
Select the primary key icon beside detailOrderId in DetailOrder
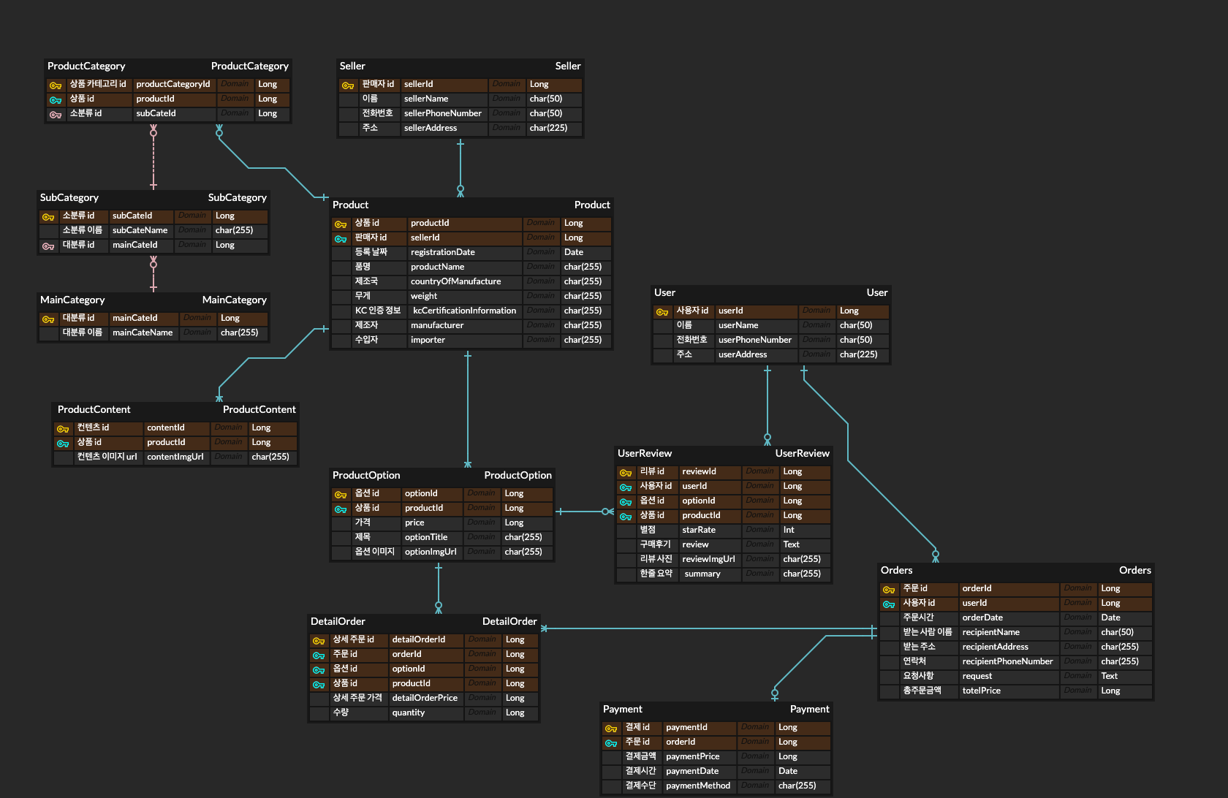click(x=319, y=641)
